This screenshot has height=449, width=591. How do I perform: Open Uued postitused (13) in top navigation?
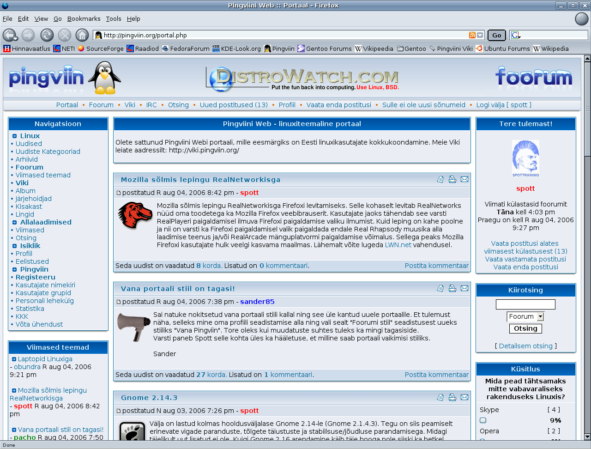click(x=234, y=105)
